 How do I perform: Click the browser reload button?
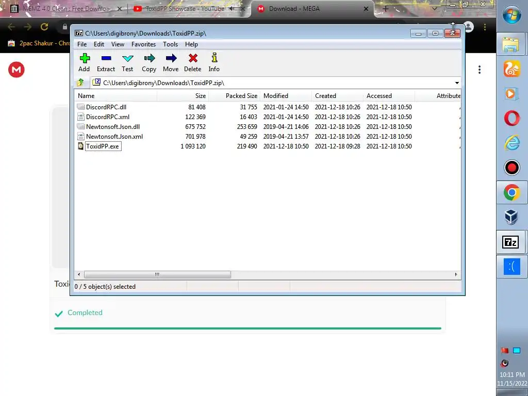[x=44, y=27]
